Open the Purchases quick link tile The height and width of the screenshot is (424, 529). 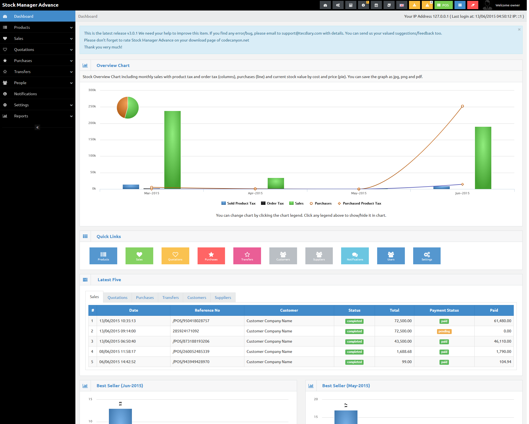click(211, 256)
